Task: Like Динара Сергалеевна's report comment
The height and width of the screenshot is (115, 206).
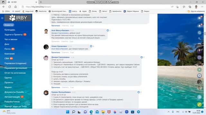Action: pyautogui.click(x=142, y=57)
